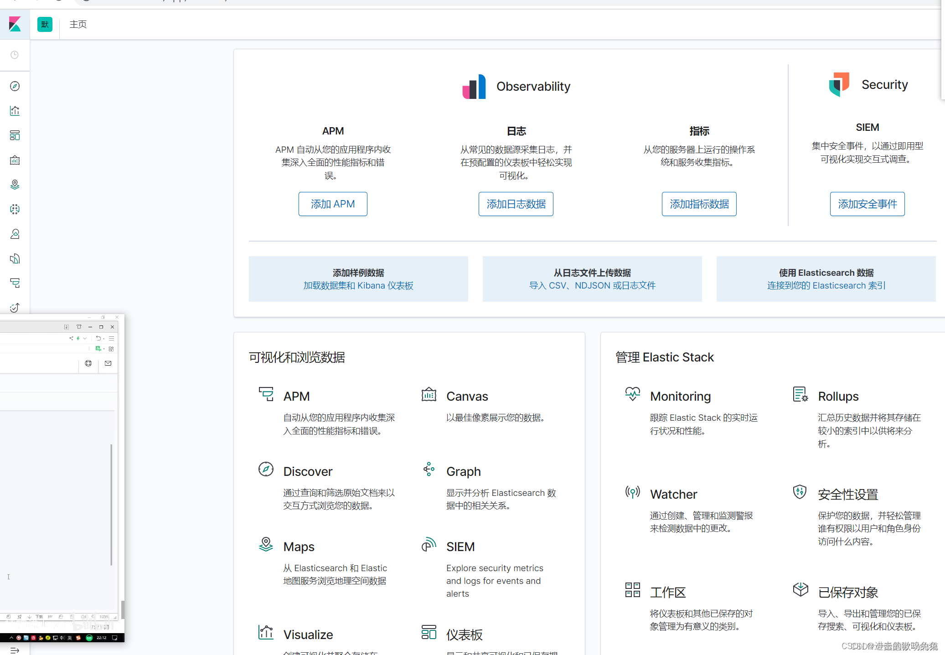Click the 工作区 grid icon
The width and height of the screenshot is (945, 655).
(x=633, y=590)
